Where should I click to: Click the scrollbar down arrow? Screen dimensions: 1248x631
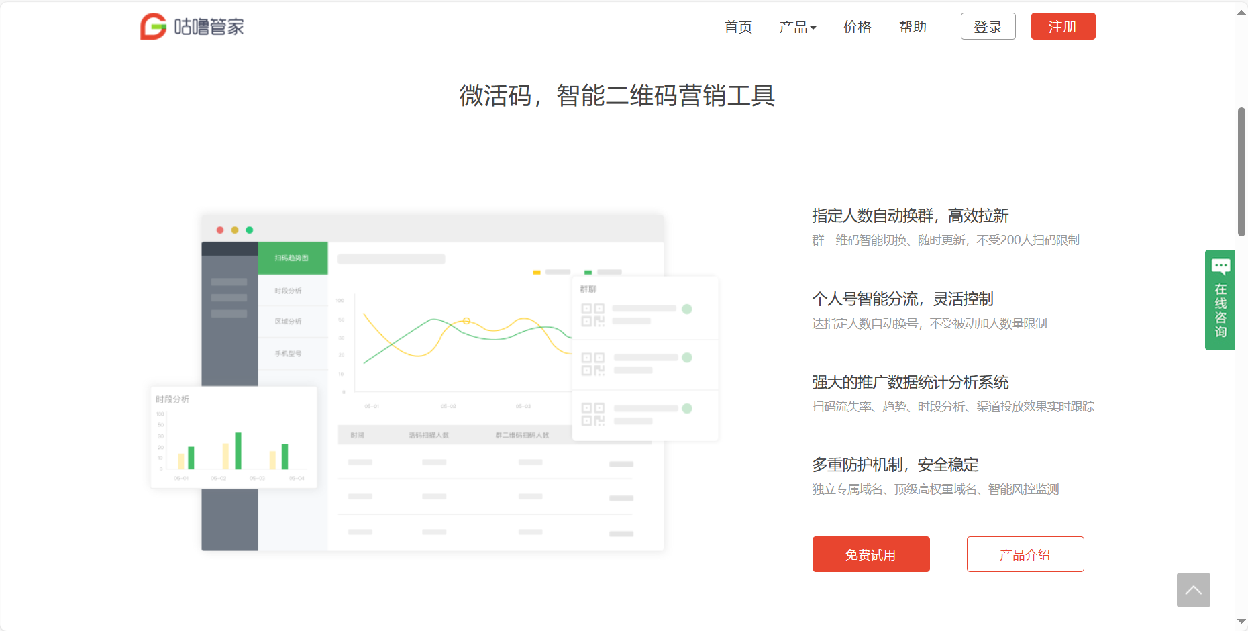pyautogui.click(x=1241, y=622)
